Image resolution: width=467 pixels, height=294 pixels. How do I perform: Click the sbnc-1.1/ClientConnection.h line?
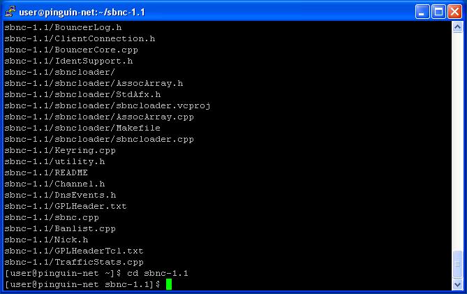click(x=80, y=38)
